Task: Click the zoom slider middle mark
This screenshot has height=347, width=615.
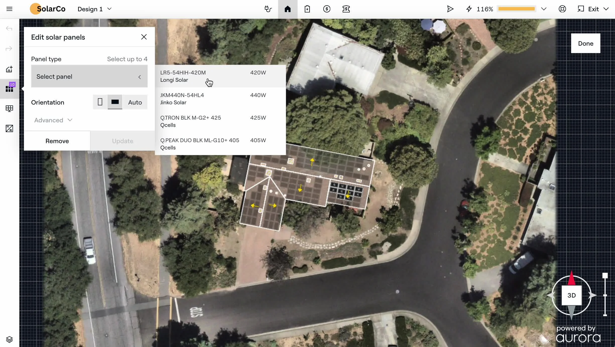Action: [605, 295]
